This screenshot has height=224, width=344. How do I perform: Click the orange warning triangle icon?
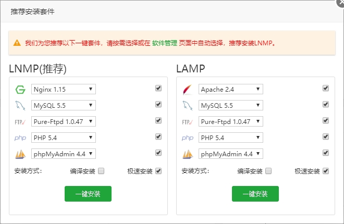(x=17, y=43)
